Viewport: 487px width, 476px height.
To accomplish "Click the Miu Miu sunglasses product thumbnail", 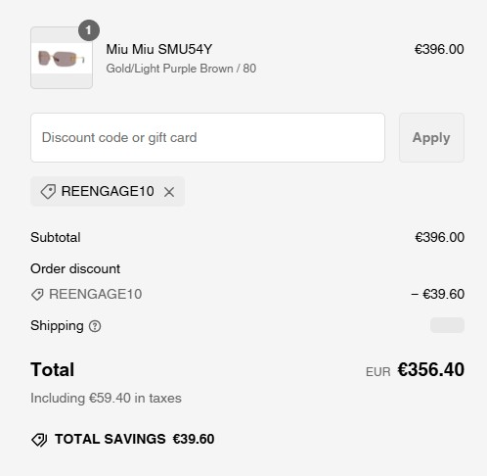I will (x=62, y=58).
